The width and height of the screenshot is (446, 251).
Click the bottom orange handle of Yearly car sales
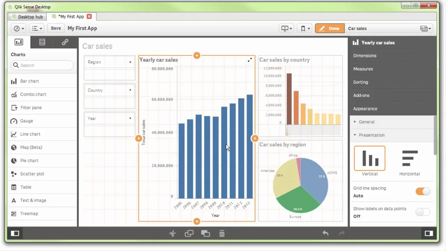[x=197, y=221]
